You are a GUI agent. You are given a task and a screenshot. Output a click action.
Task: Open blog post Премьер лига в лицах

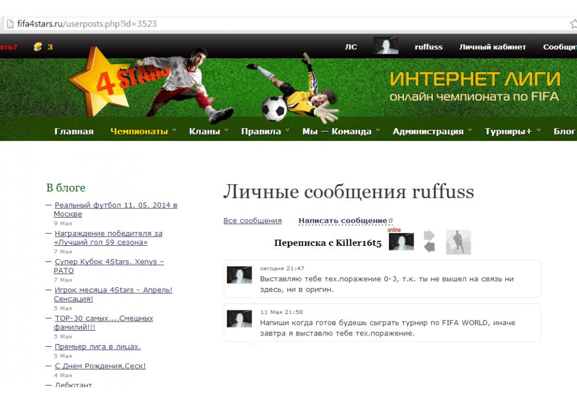[x=98, y=346]
